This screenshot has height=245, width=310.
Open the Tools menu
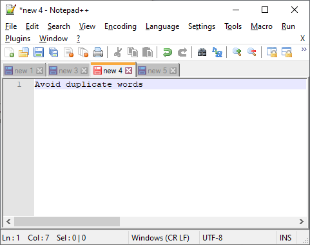[x=233, y=26]
